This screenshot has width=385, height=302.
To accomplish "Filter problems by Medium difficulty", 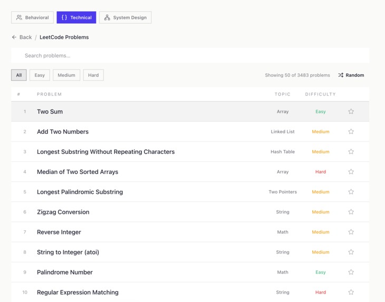I will [66, 75].
